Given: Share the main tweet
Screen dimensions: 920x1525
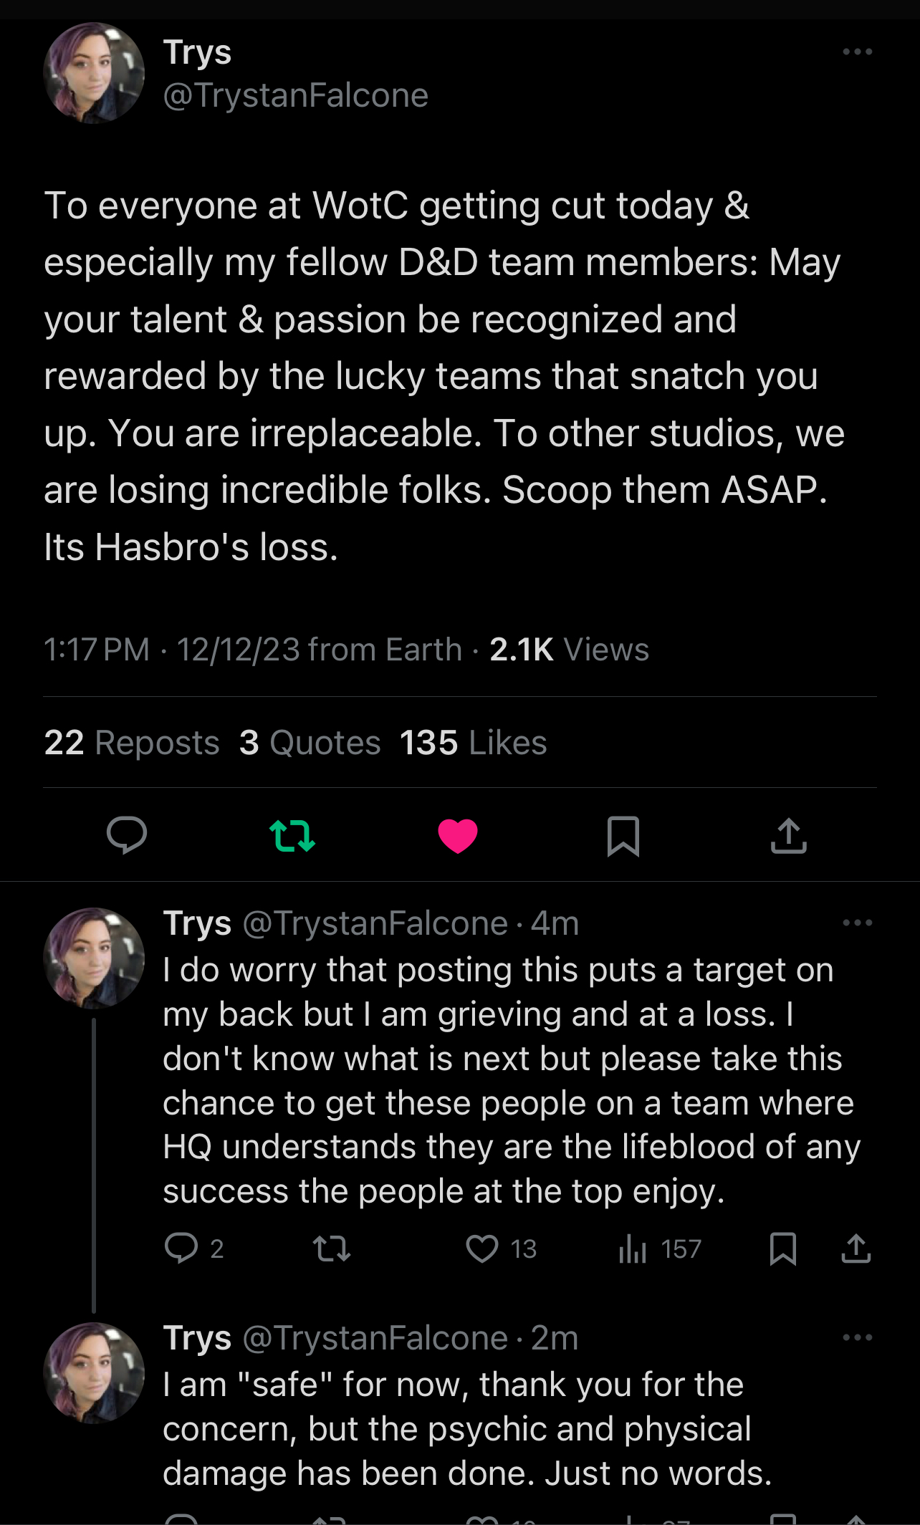Looking at the screenshot, I should tap(788, 835).
